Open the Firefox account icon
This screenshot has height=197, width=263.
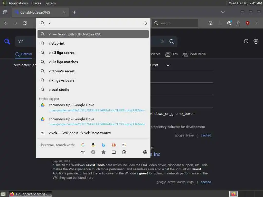tap(229, 23)
